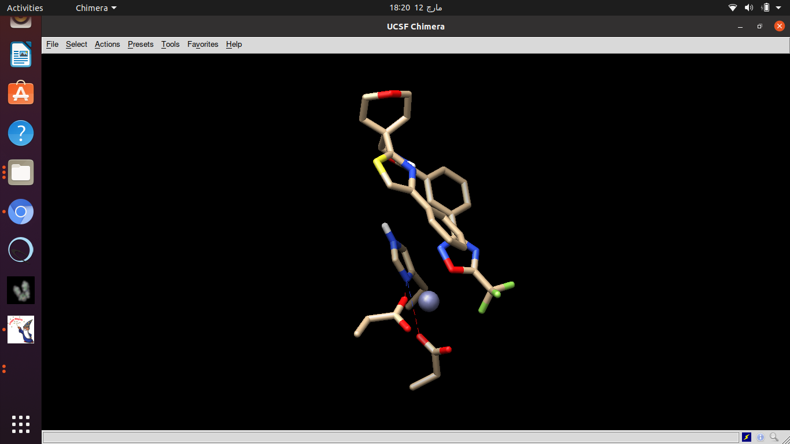Open the Tools menu

(170, 45)
